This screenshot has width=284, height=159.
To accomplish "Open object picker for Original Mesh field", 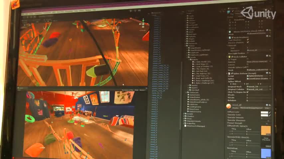I will pos(270,87).
